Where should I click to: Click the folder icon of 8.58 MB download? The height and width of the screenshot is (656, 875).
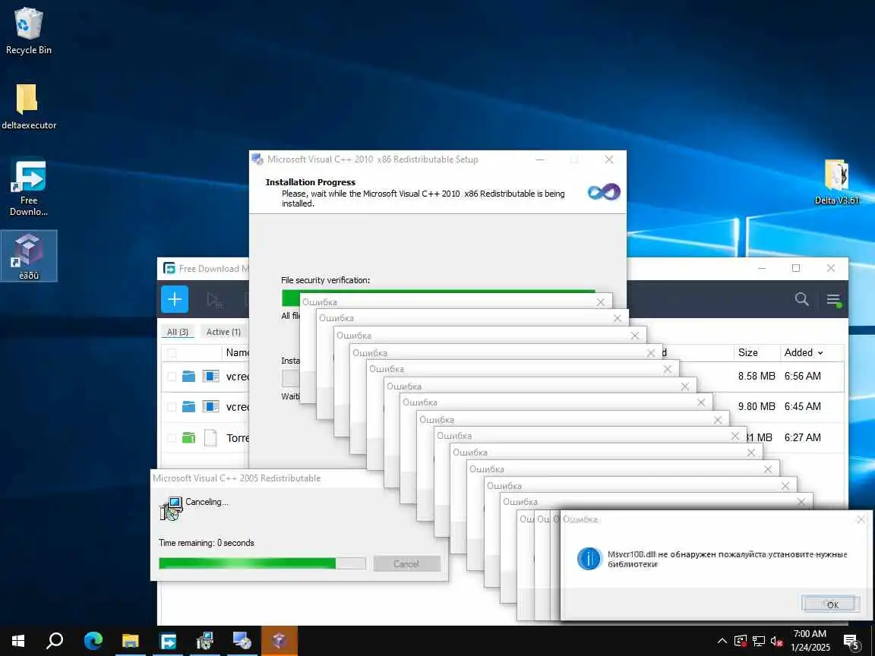coord(188,376)
